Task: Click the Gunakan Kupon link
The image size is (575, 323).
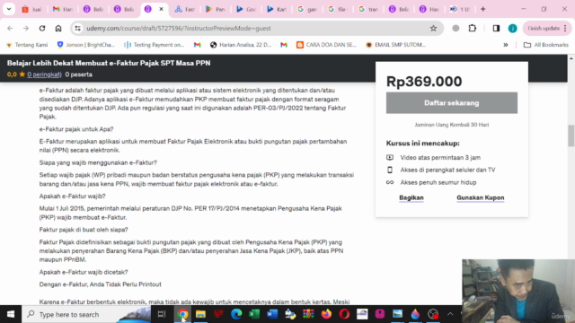Action: (481, 197)
